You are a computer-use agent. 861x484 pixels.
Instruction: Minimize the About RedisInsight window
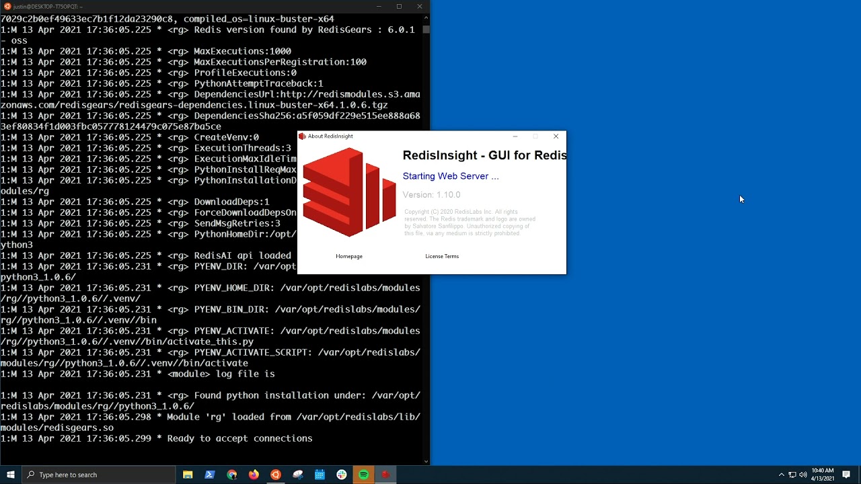(515, 136)
